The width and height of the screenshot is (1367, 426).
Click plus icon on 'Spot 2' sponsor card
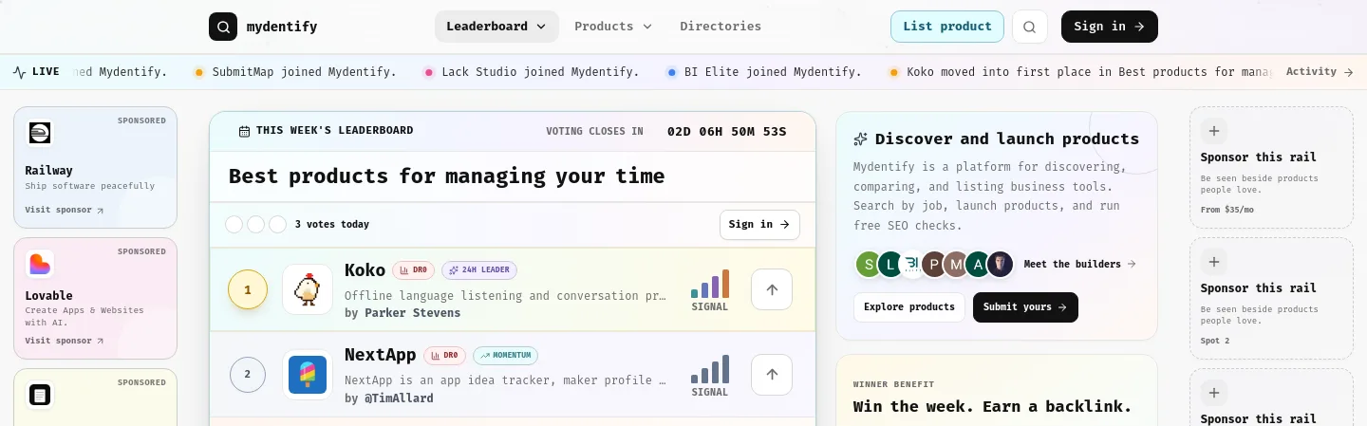[x=1214, y=262]
